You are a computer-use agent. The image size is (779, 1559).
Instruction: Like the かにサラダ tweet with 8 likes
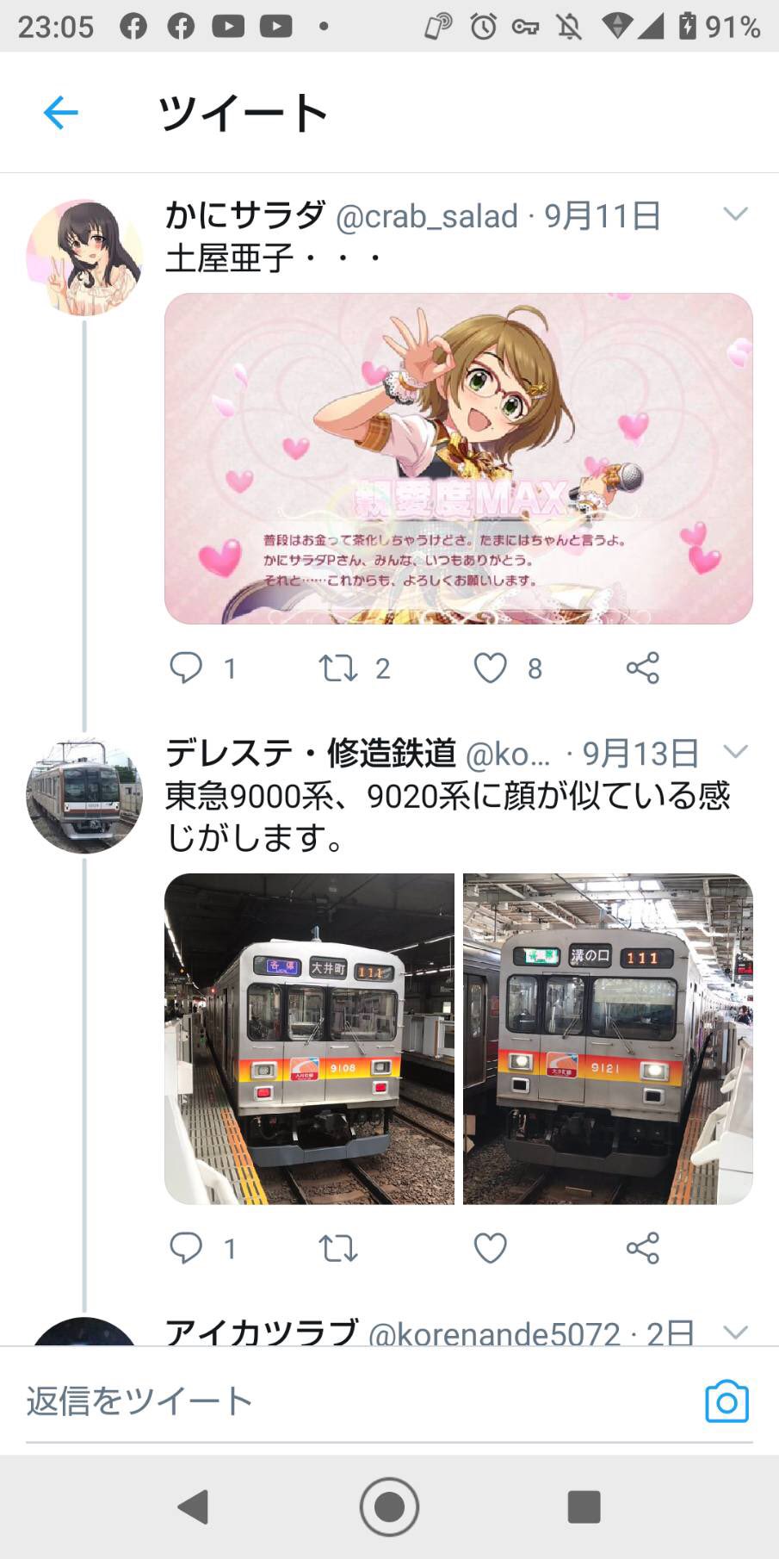coord(491,668)
